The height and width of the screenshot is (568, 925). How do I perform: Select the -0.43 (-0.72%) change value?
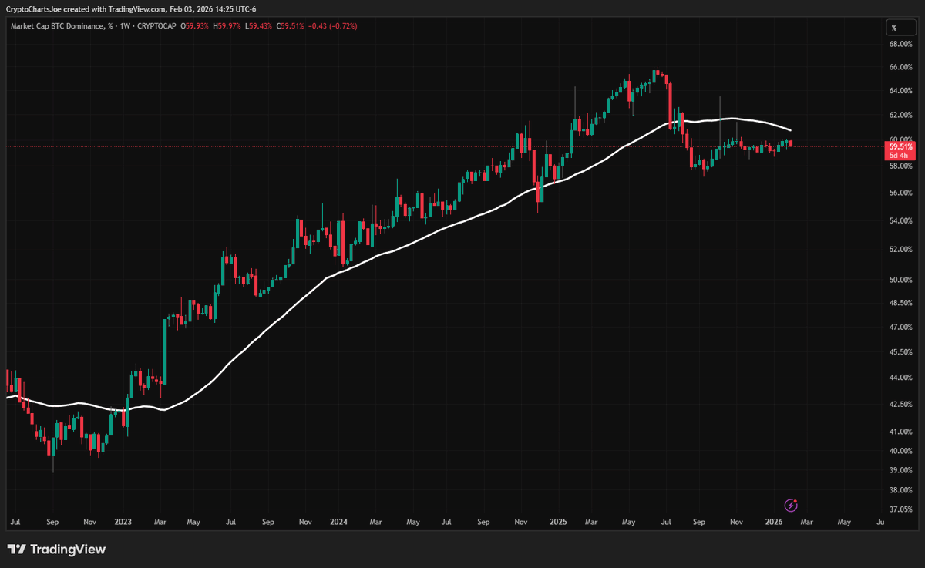pos(332,25)
